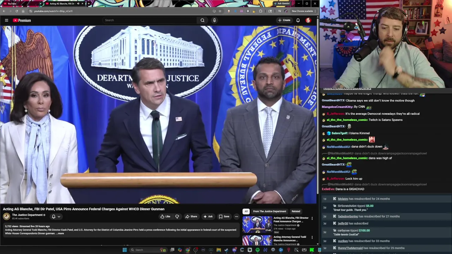
Task: Select the Related filter chip
Action: pos(296,211)
